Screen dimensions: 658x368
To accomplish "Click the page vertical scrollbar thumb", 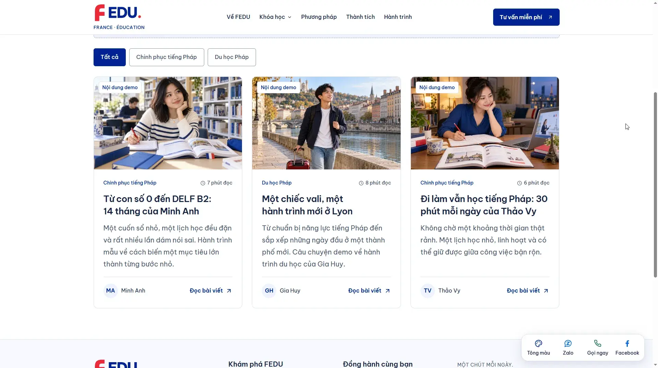I will click(655, 185).
